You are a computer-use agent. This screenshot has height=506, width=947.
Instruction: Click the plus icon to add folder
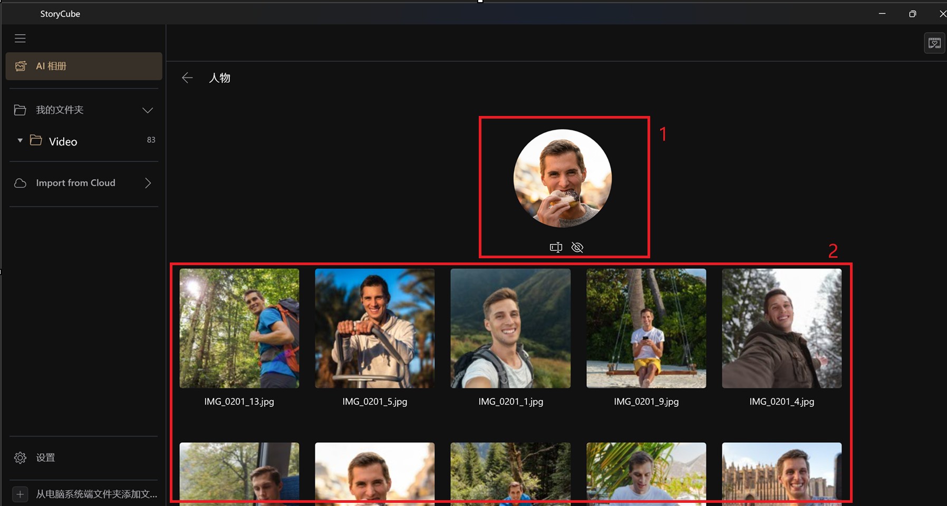20,494
